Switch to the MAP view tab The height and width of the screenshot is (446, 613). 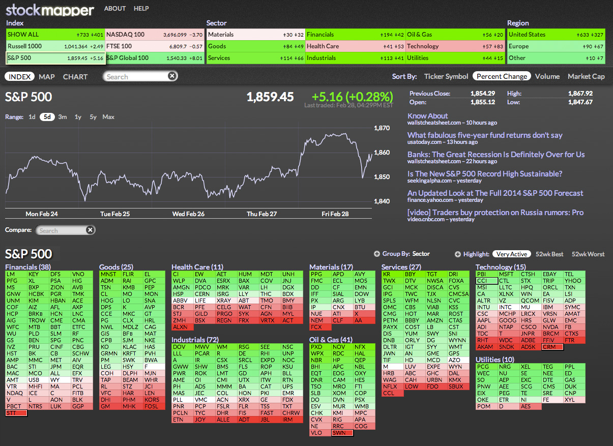coord(47,77)
